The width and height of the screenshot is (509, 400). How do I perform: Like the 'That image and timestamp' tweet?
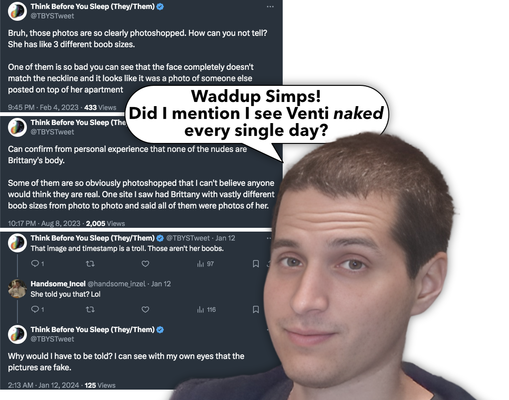point(146,264)
